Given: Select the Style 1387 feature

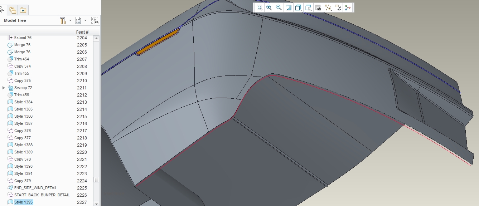Looking at the screenshot, I should coord(23,123).
